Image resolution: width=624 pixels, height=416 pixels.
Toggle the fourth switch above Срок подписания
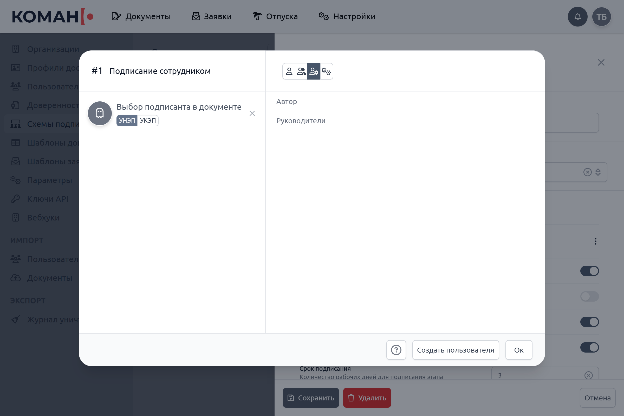589,348
